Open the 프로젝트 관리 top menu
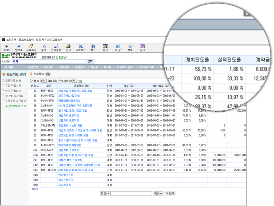The image size is (274, 206). 125,67
